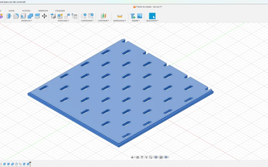The image size is (268, 167).
Task: Open the Orbit type dropdown arrow
Action: pyautogui.click(x=135, y=157)
